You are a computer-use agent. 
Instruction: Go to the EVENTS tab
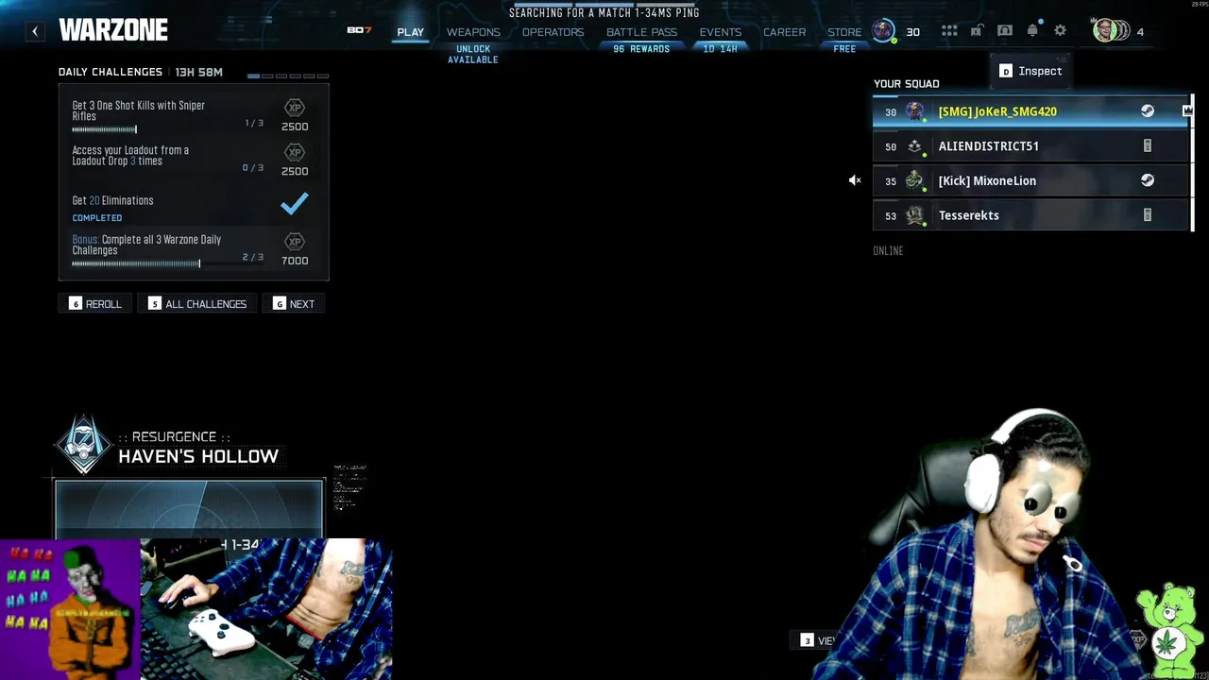pos(720,32)
